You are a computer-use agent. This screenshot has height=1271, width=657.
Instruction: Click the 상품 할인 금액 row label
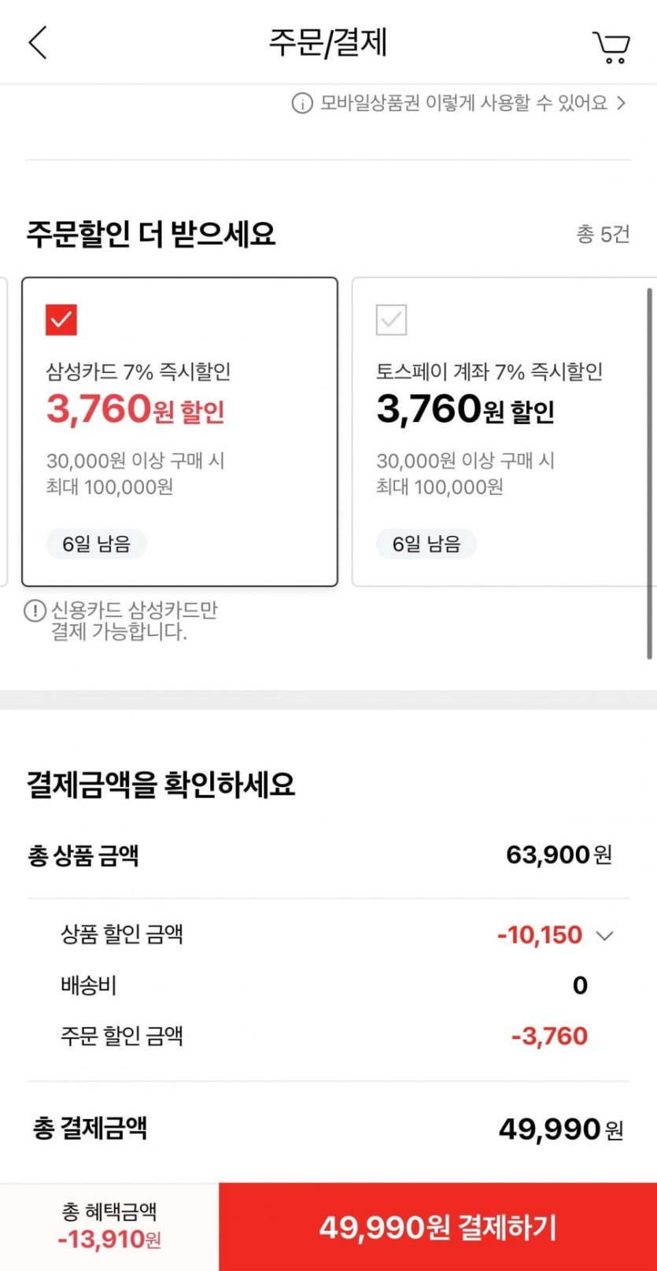coord(122,935)
